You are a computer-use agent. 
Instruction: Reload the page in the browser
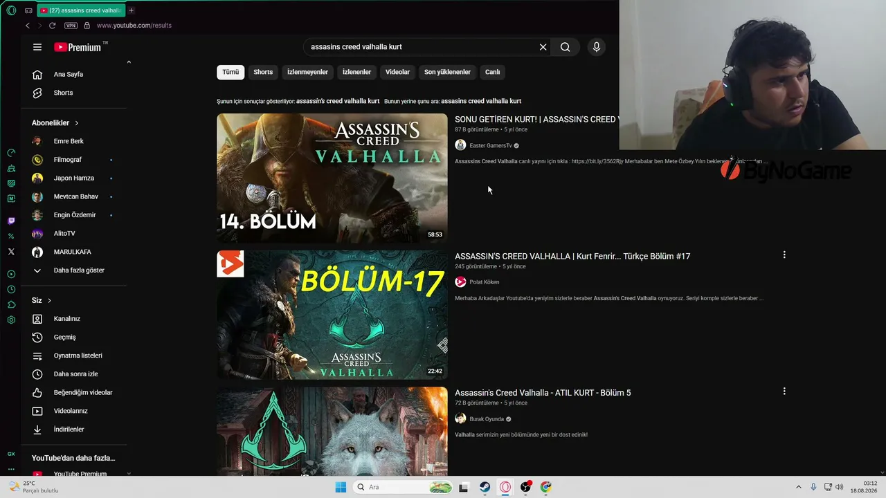pos(52,26)
